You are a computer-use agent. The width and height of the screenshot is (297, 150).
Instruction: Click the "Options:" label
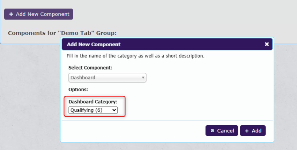[79, 89]
